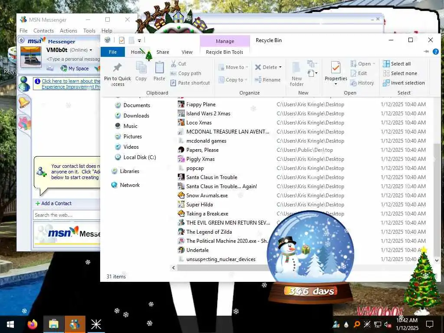Click the VM0b0t display picture in Messenger

[31, 57]
